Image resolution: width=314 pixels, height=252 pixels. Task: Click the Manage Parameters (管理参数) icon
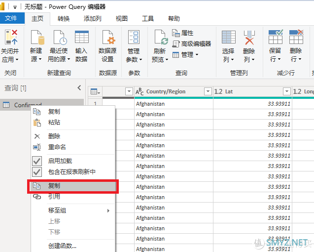[x=134, y=37]
